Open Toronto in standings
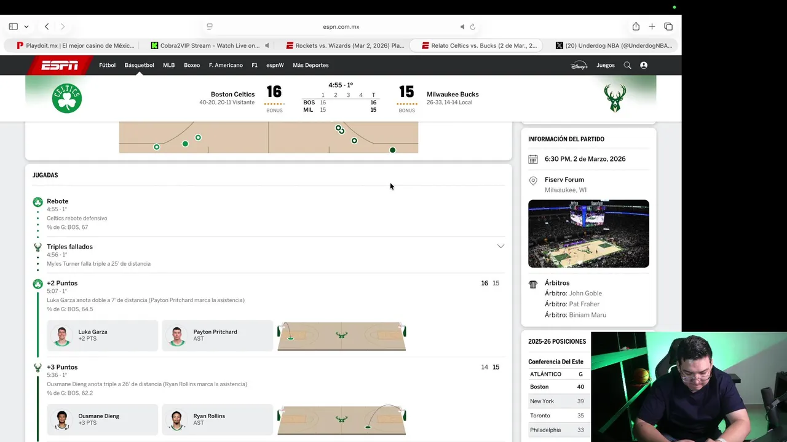The height and width of the screenshot is (442, 787). pos(540,416)
